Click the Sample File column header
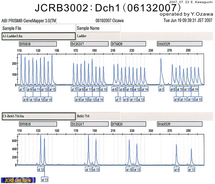 click(x=39, y=28)
